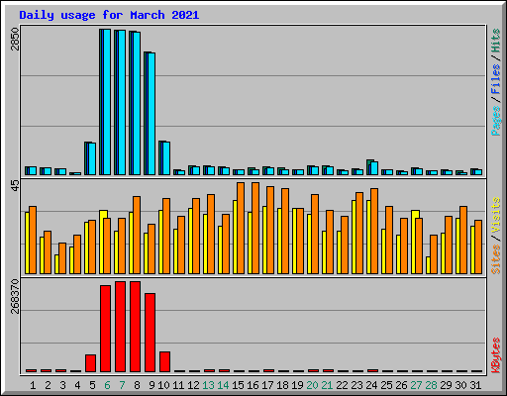Click x-axis day label 18
This screenshot has height=396, width=507.
tap(282, 385)
